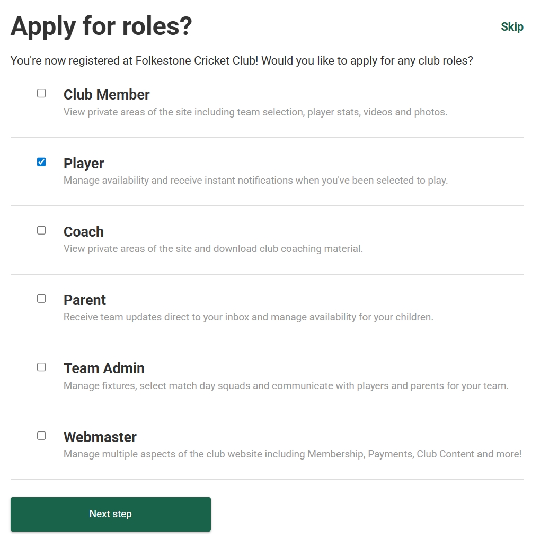The height and width of the screenshot is (549, 558).
Task: Skip the role application step
Action: coord(512,27)
